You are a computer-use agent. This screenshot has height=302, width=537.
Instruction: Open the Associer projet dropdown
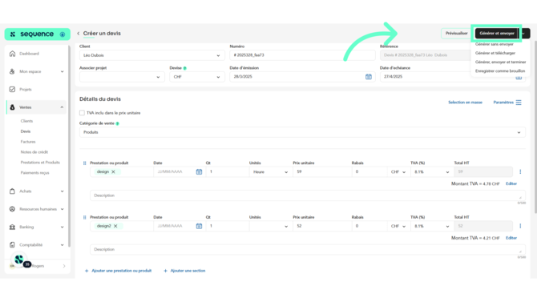coord(122,77)
